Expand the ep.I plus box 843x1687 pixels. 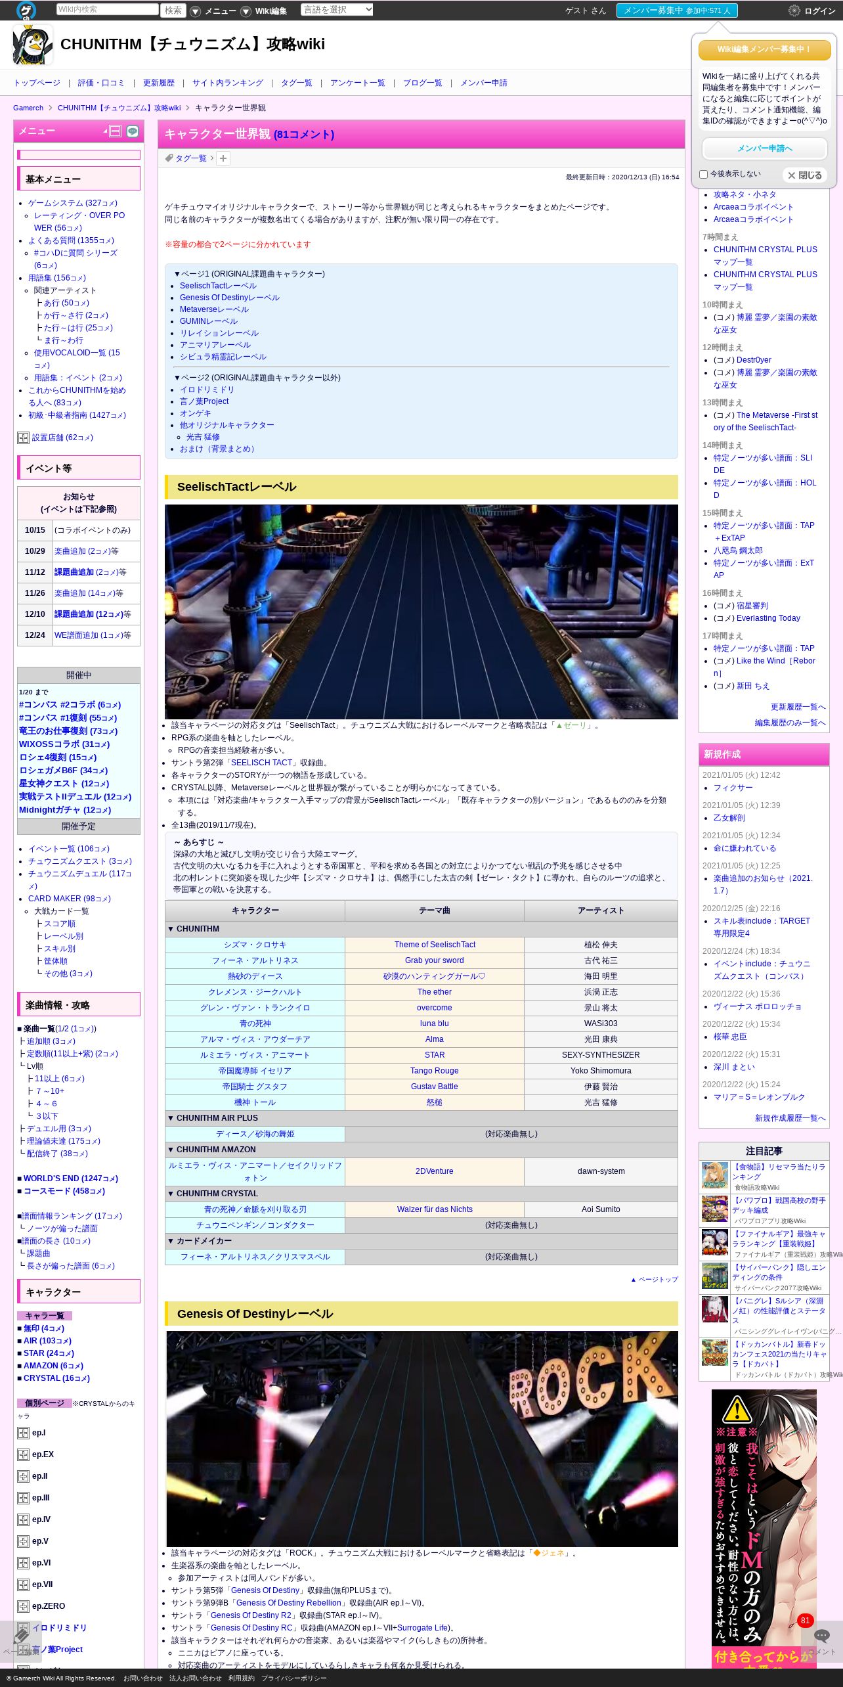[24, 1433]
